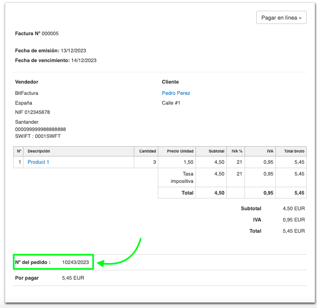
Task: Select the due date 14/12/2023
Action: tap(84, 60)
